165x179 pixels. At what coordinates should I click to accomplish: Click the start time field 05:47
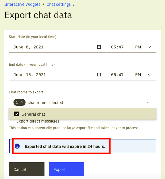(x=117, y=47)
